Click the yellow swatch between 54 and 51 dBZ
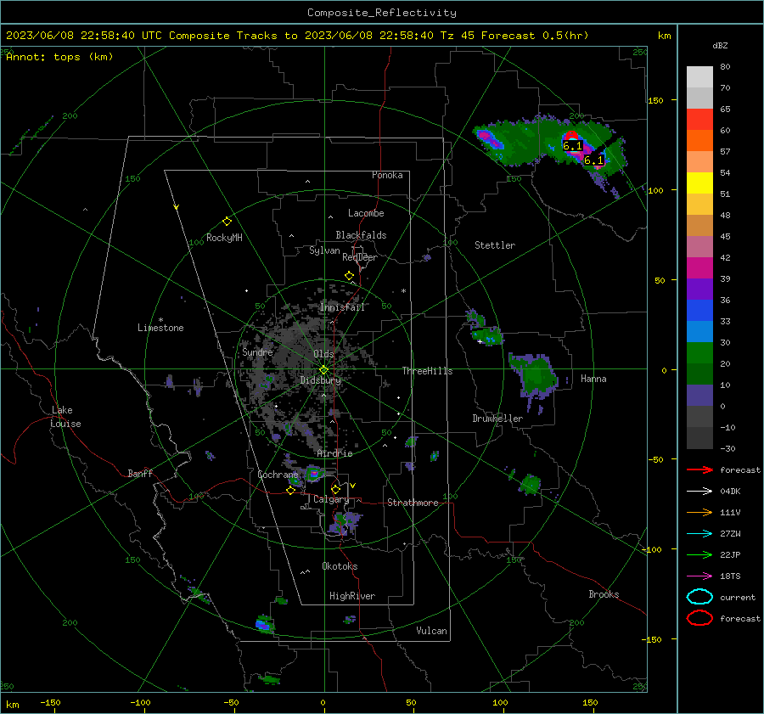The height and width of the screenshot is (714, 764). [699, 183]
